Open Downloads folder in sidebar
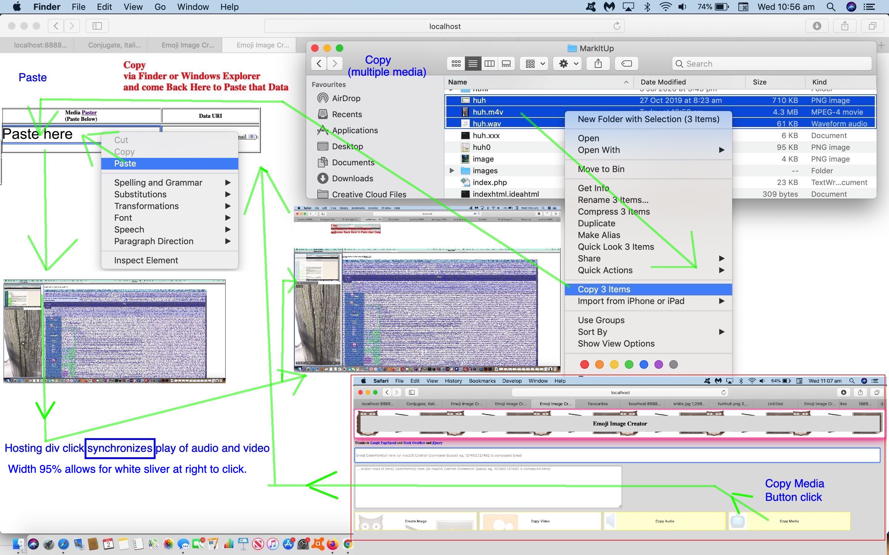889x555 pixels. [352, 179]
